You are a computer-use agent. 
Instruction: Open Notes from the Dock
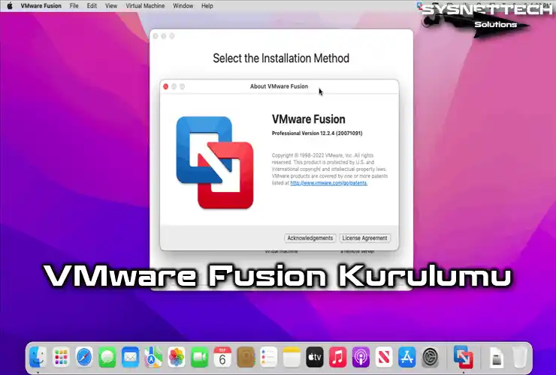click(x=292, y=356)
